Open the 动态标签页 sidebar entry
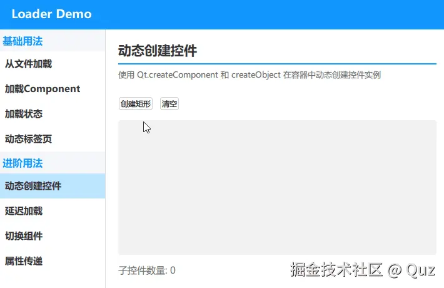The width and height of the screenshot is (444, 288). pos(53,139)
